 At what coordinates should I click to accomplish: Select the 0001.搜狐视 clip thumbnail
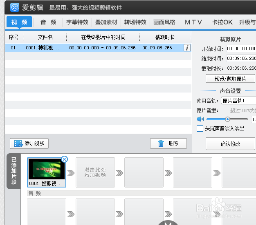point(47,172)
